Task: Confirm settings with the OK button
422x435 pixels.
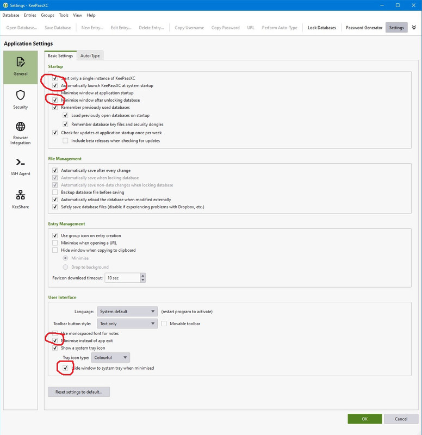Action: (364, 419)
